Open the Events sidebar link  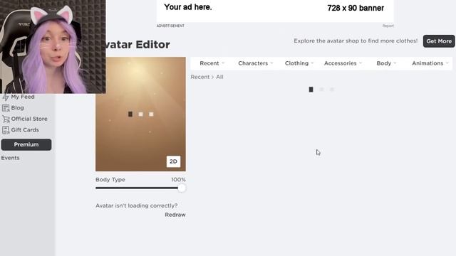10,158
